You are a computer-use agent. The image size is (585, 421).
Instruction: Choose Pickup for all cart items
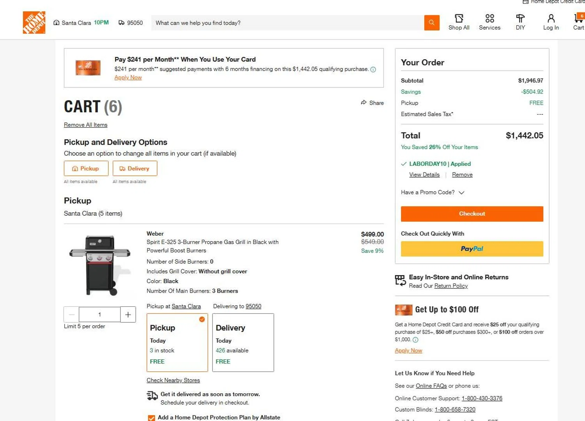86,169
